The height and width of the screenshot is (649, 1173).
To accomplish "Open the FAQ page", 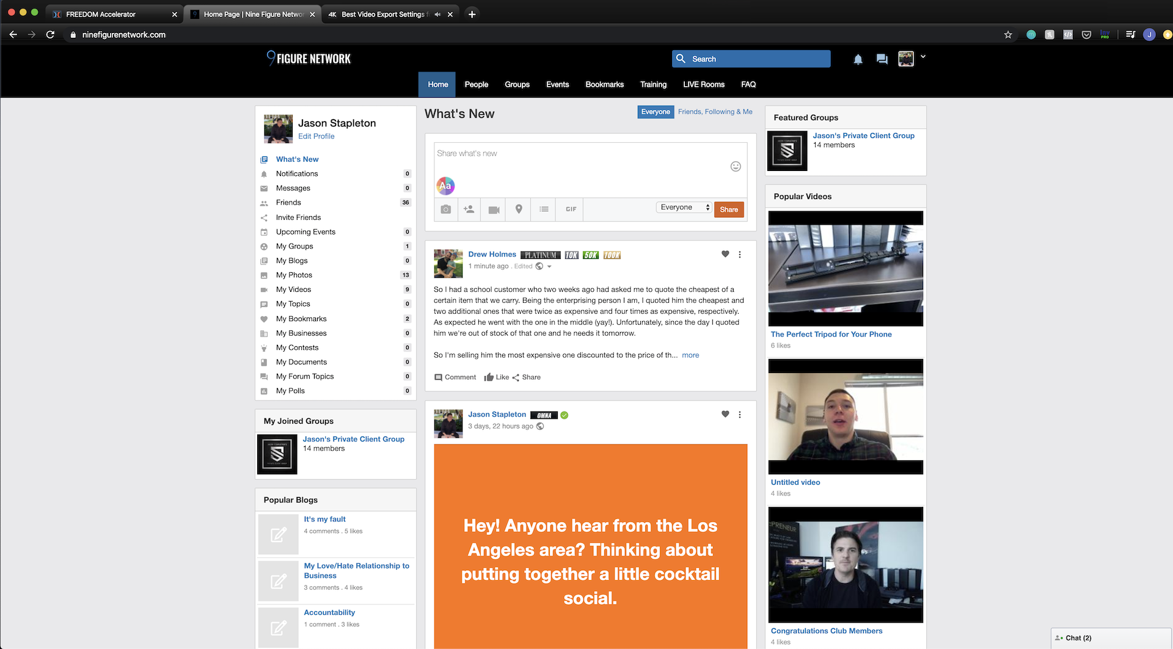I will 748,84.
